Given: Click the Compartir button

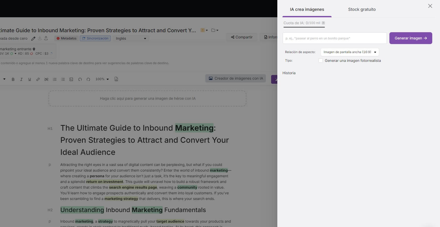Looking at the screenshot, I should 242,37.
